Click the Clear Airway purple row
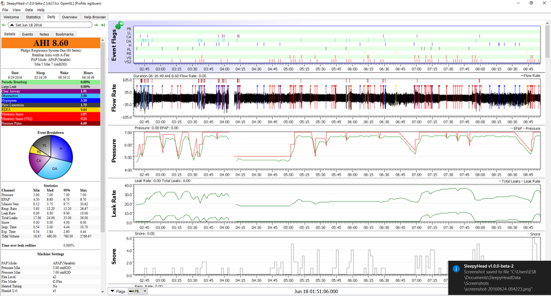This screenshot has width=551, height=296. coord(52,91)
